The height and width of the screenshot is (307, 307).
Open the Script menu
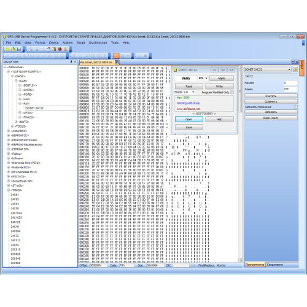point(80,43)
